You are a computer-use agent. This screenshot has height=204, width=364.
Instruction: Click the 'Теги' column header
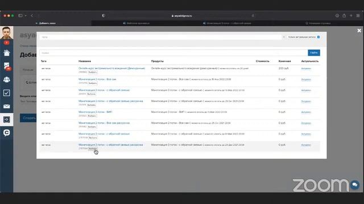(x=44, y=61)
